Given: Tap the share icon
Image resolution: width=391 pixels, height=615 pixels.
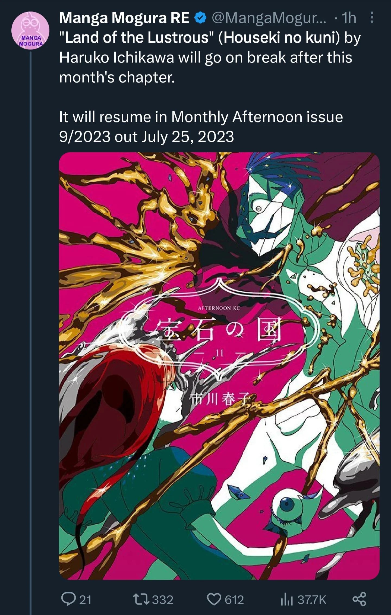Looking at the screenshot, I should click(x=359, y=599).
